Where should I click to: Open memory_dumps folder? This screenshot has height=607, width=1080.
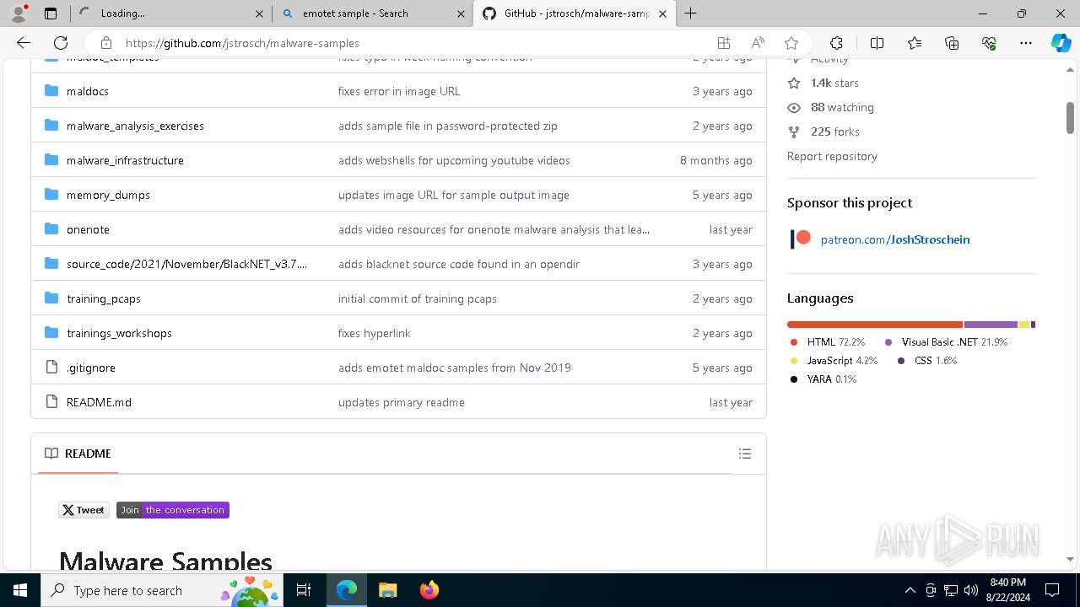(108, 195)
